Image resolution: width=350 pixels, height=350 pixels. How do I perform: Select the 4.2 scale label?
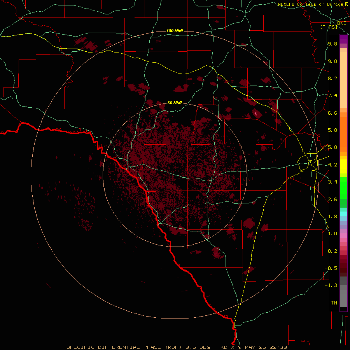(332, 165)
